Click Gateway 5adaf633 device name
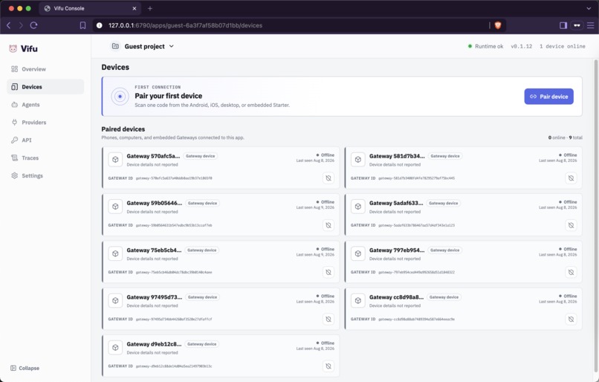 (396, 203)
